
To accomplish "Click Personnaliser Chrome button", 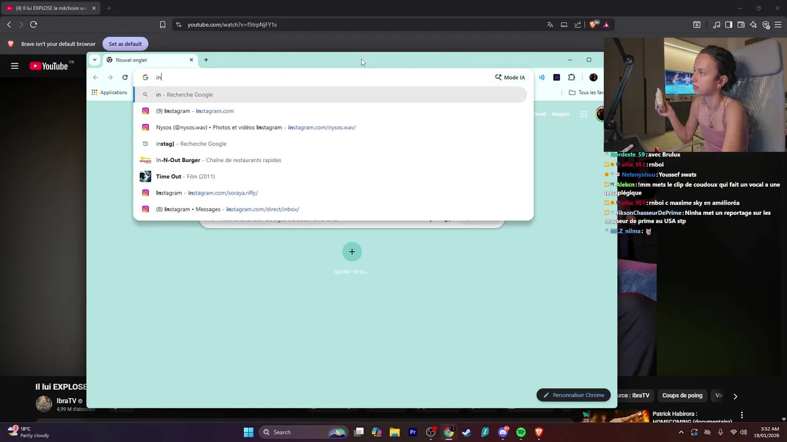I will click(x=573, y=395).
